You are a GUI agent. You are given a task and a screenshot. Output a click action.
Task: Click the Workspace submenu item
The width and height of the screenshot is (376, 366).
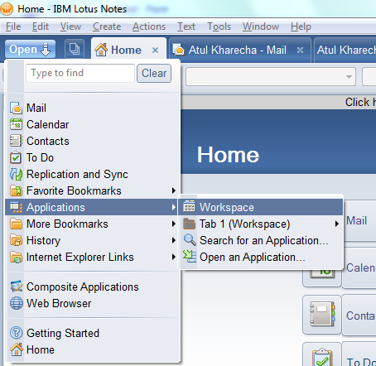click(x=261, y=207)
